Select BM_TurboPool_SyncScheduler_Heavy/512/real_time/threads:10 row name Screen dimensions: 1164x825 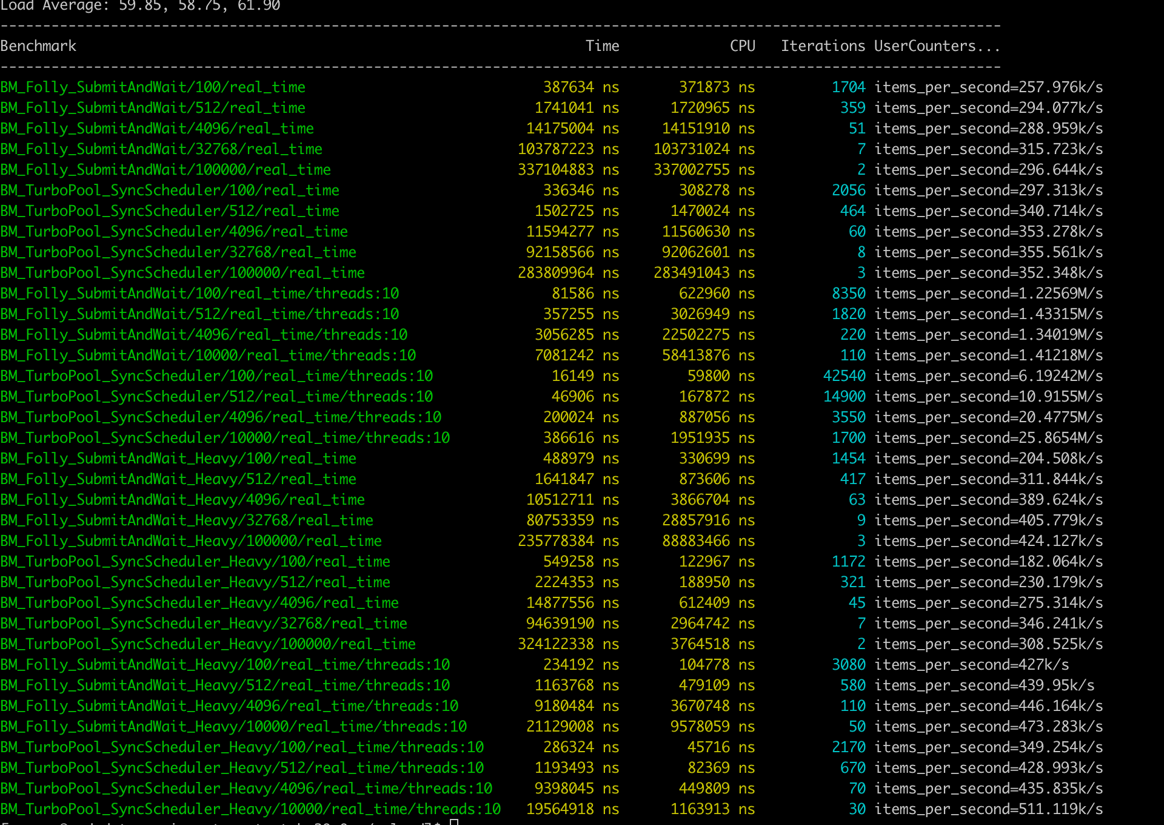coord(242,768)
